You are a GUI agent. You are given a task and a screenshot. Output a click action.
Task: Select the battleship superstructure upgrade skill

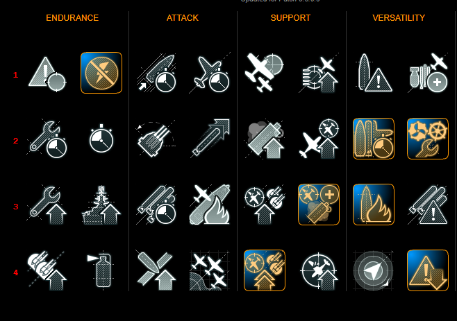[x=101, y=205]
